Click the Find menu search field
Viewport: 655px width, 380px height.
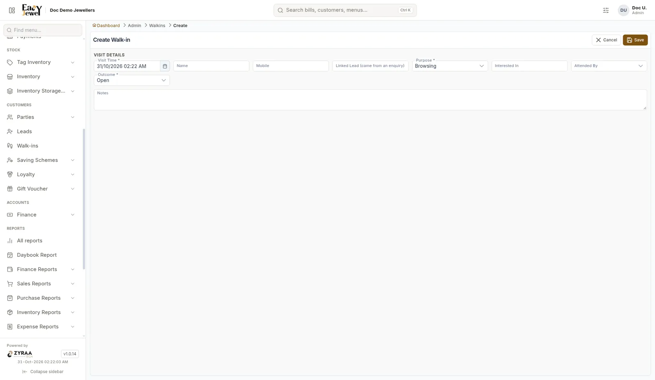point(43,30)
